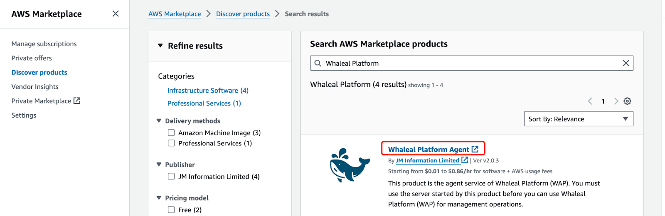Open the Whaleal Platform Agent product link
665x216 pixels.
(x=428, y=150)
